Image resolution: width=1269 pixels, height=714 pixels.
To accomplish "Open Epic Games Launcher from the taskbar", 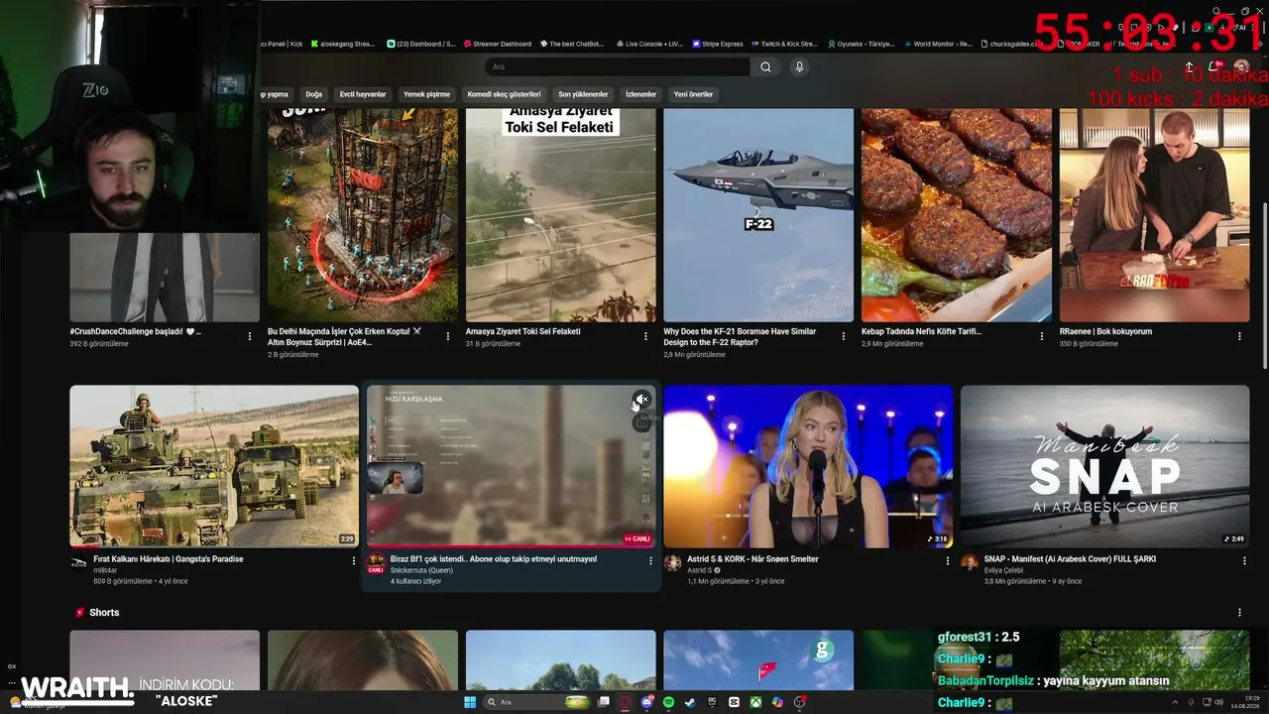I will [712, 702].
